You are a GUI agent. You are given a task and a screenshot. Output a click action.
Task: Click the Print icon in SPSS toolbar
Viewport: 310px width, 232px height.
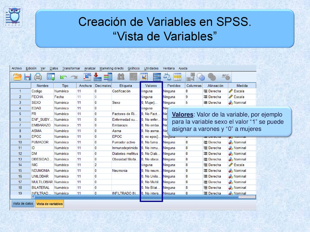(38, 77)
